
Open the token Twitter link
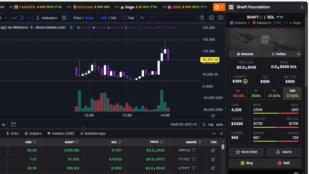click(x=279, y=54)
